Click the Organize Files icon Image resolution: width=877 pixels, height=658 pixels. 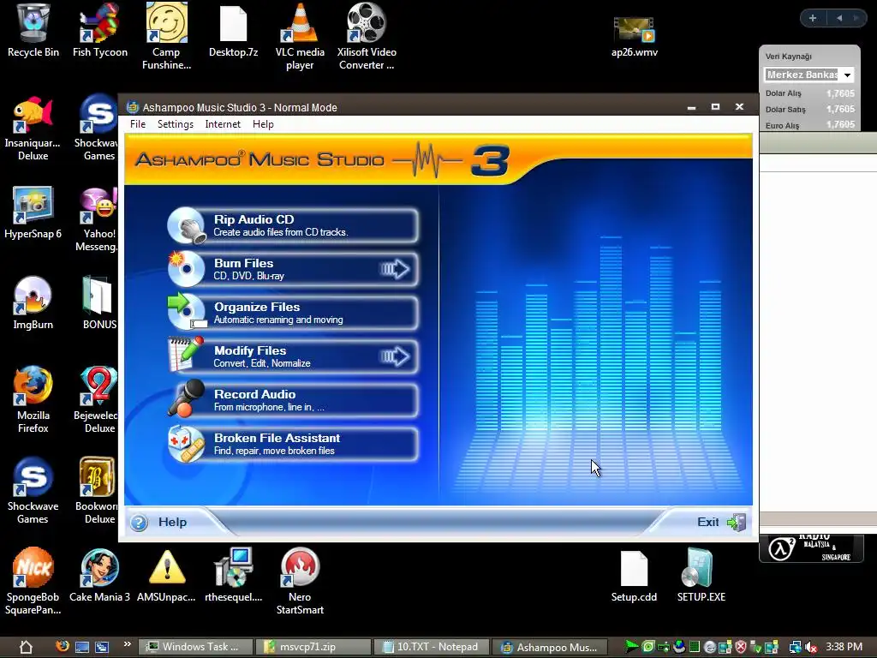click(x=186, y=312)
